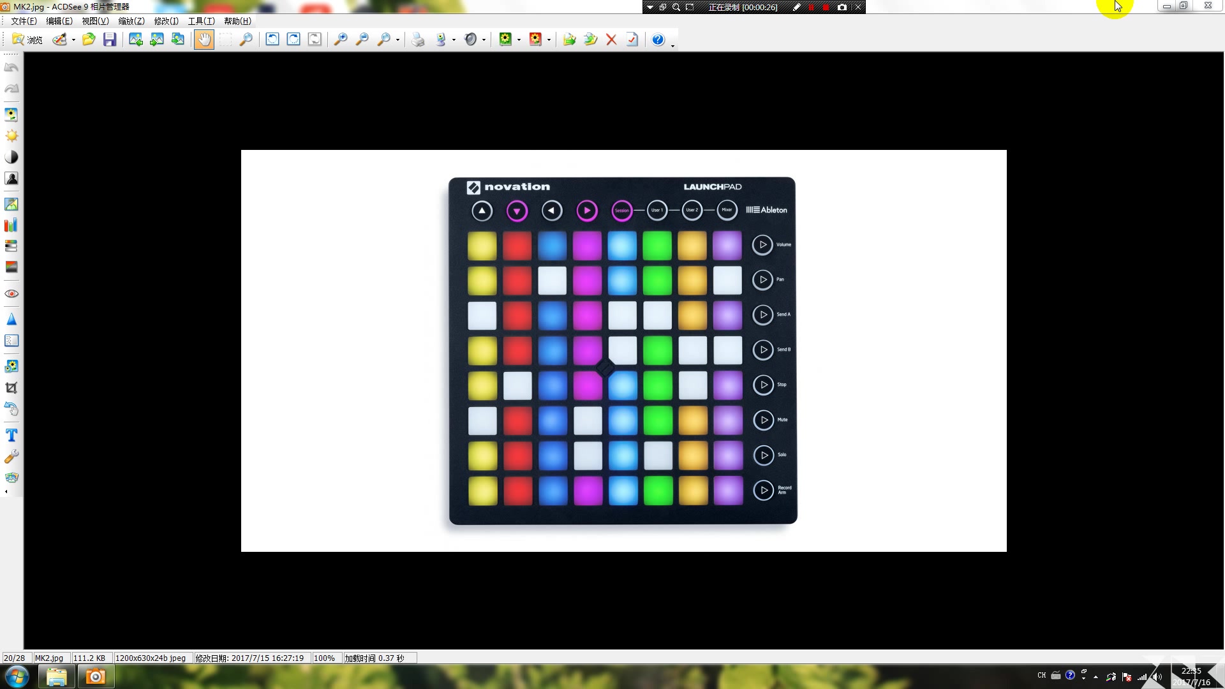The width and height of the screenshot is (1225, 689).
Task: Open the sharpen blue triangle tool
Action: click(x=11, y=320)
